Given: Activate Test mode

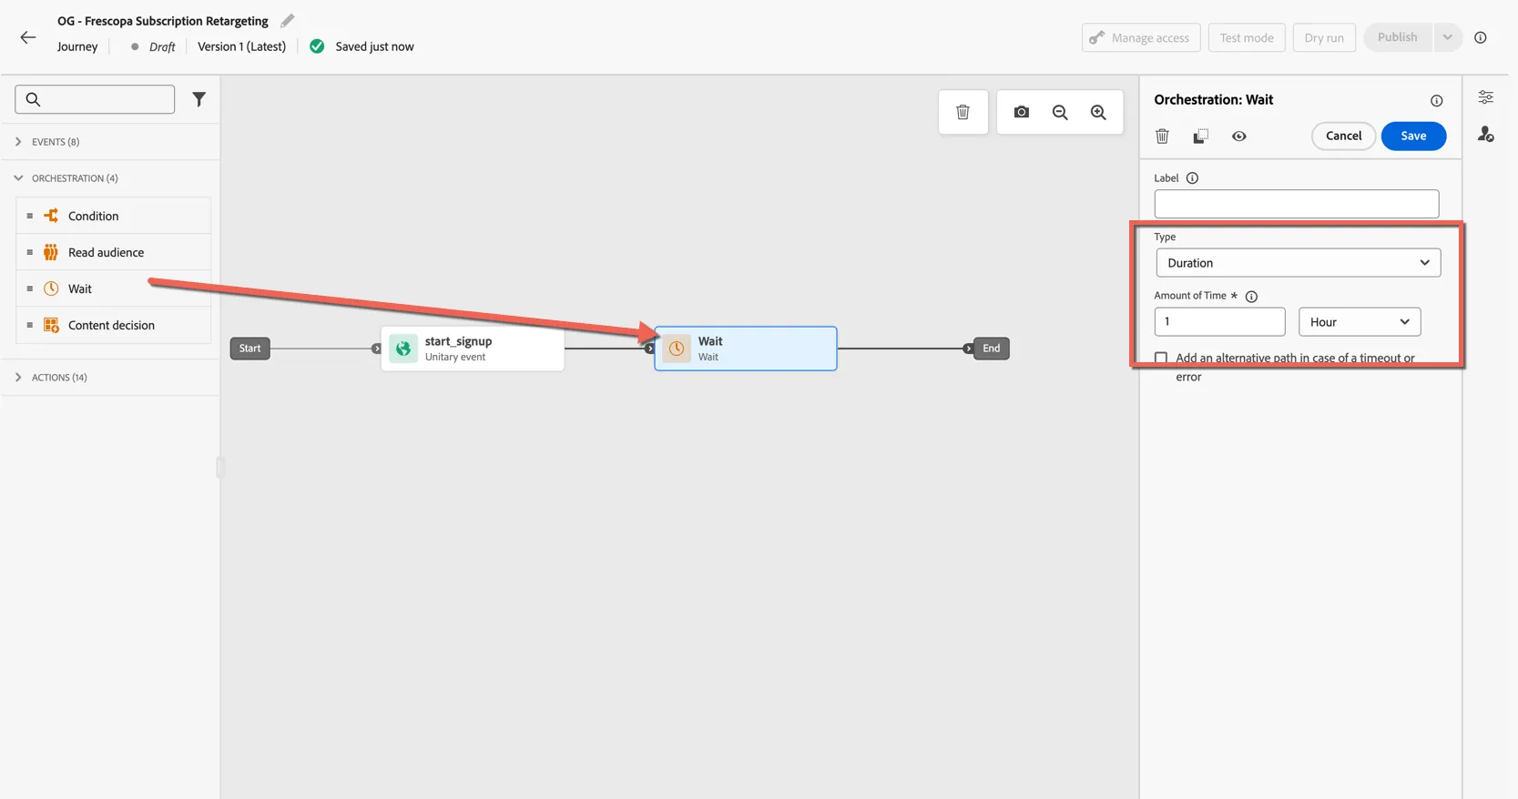Looking at the screenshot, I should point(1247,37).
